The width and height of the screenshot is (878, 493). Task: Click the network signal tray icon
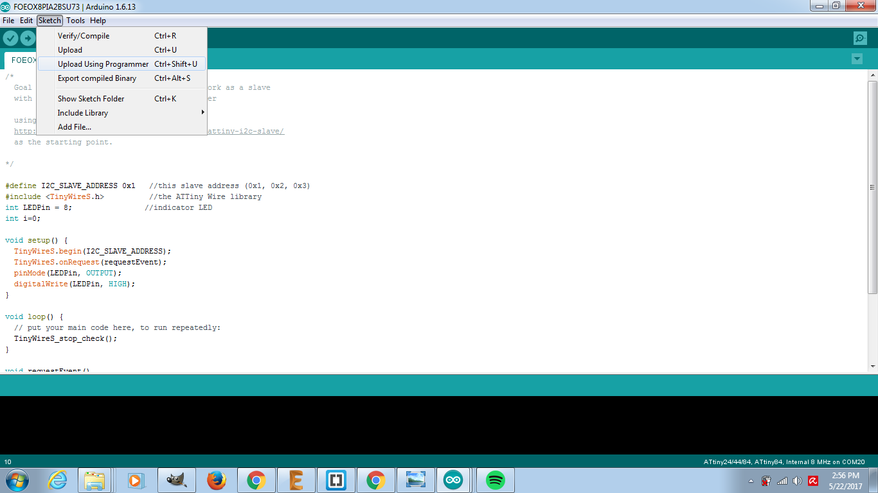click(x=782, y=481)
